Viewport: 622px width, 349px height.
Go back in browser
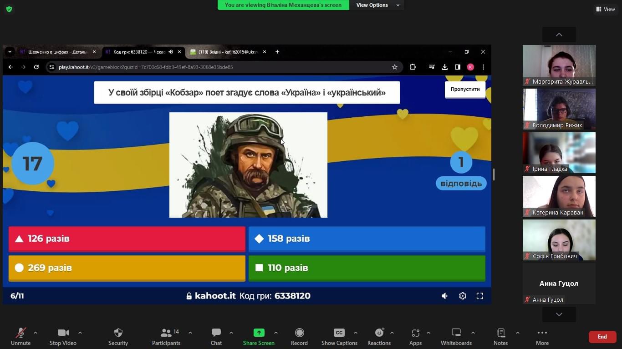10,67
